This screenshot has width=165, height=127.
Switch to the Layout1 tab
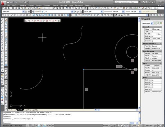[x=27, y=110]
